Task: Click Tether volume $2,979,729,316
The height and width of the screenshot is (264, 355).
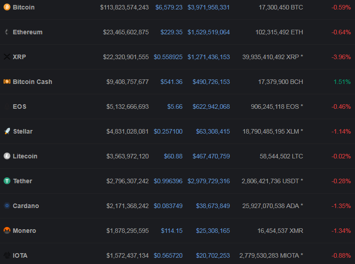Action: click(208, 181)
